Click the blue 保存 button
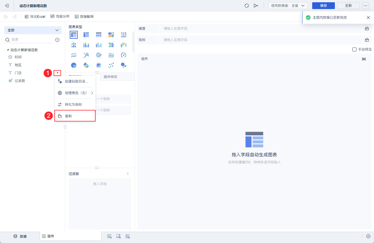The image size is (374, 243). [324, 6]
